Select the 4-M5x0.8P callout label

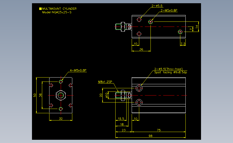(78, 70)
